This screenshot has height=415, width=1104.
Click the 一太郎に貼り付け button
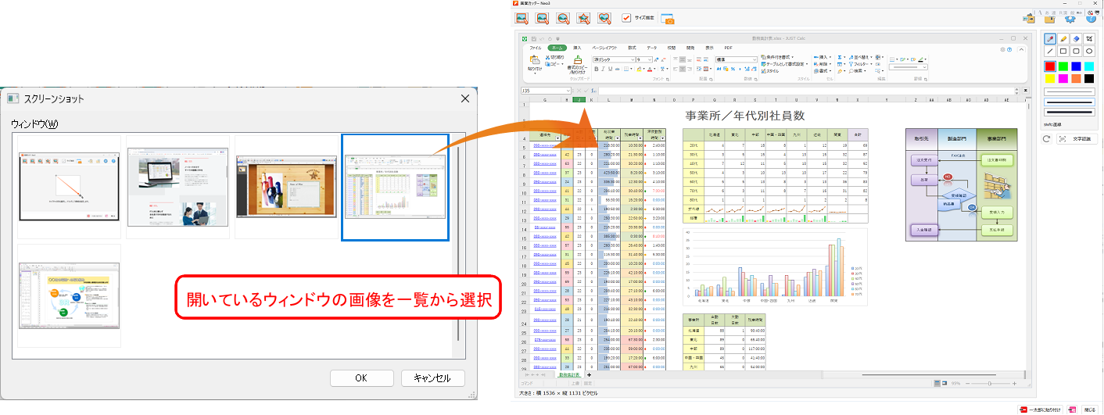pos(1040,409)
